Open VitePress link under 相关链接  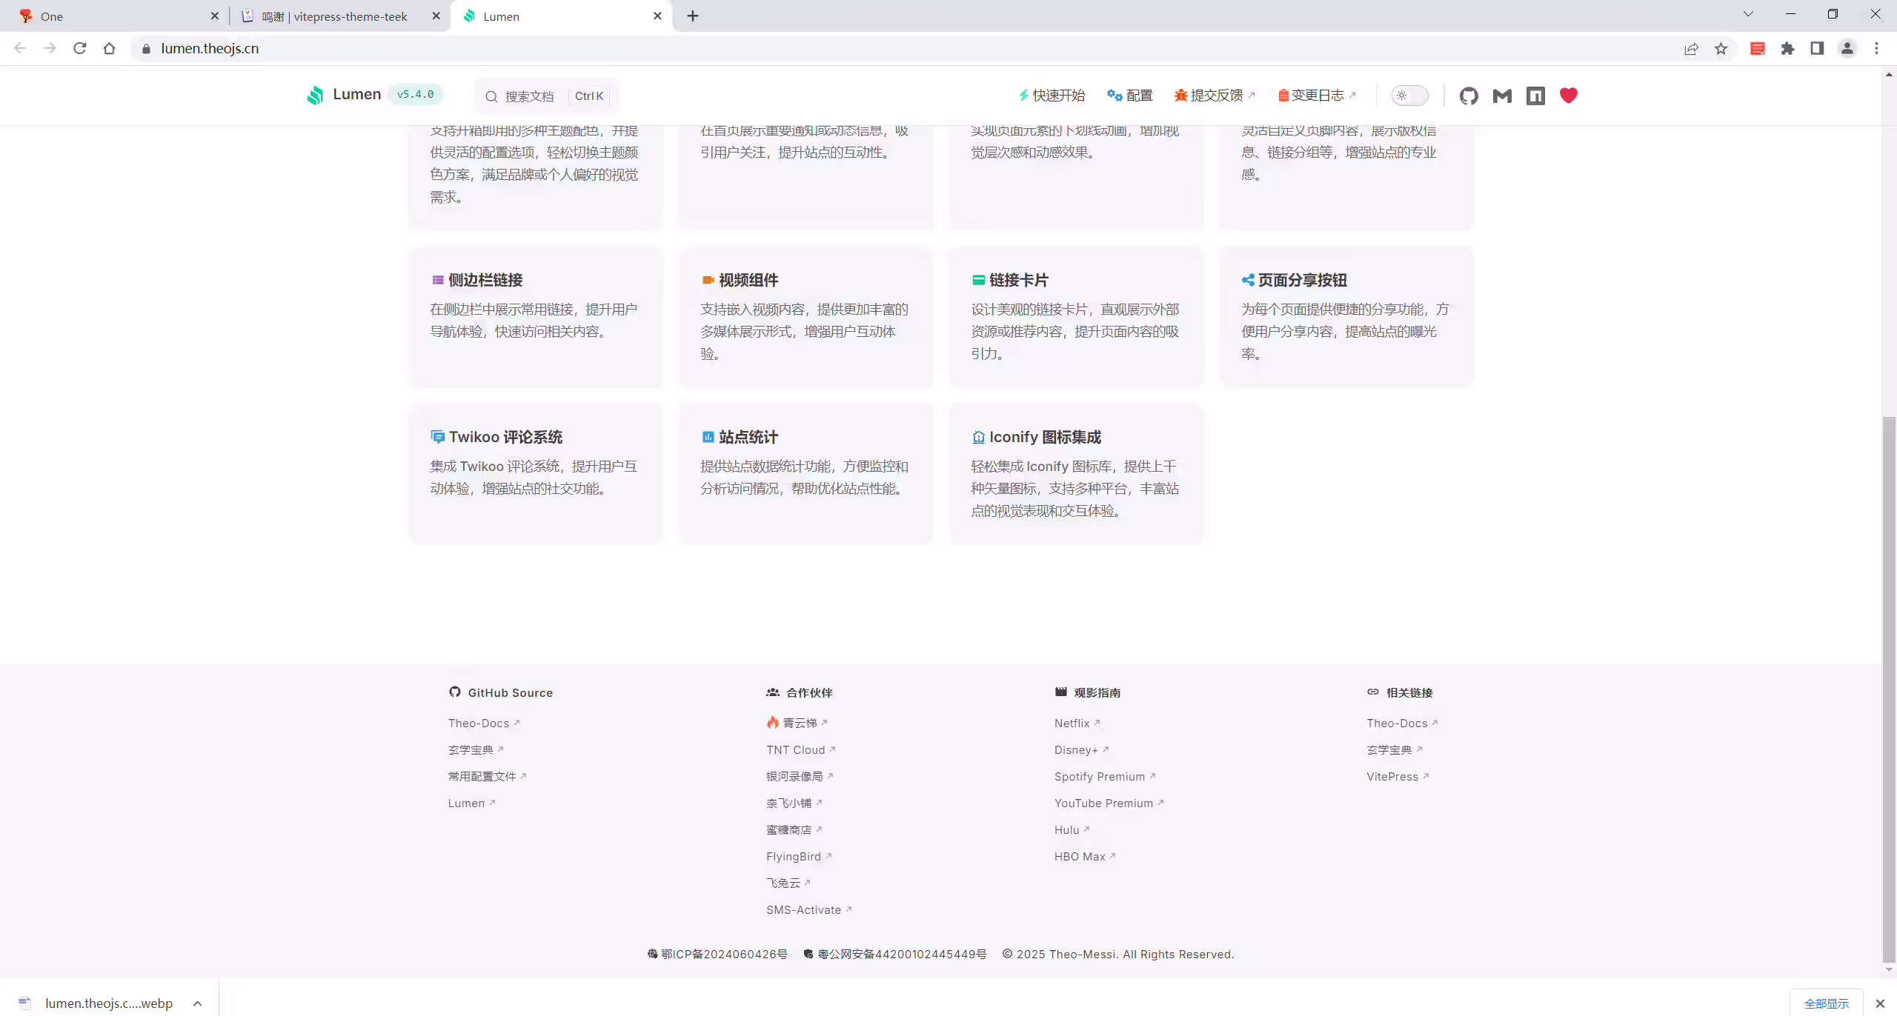click(x=1398, y=777)
